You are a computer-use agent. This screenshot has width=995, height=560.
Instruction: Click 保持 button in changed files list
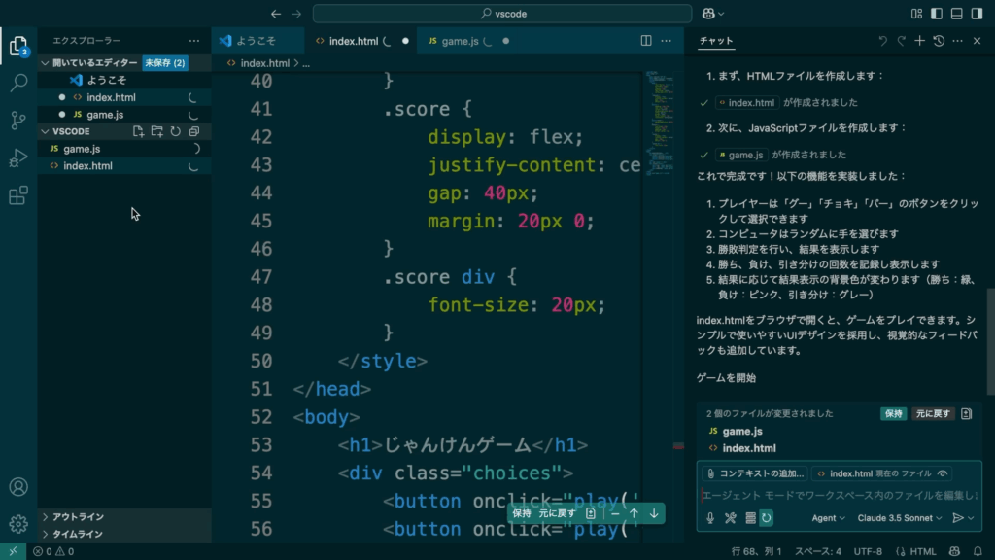[x=893, y=413]
